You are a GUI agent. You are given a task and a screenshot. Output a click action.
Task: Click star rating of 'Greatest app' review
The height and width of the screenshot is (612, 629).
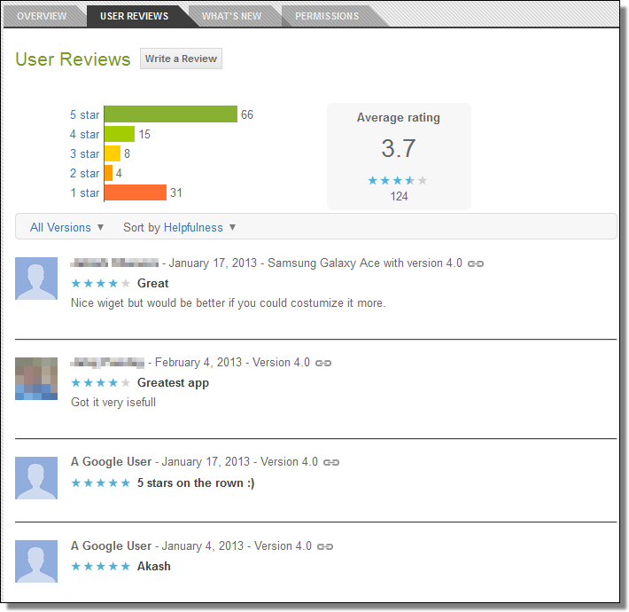101,382
